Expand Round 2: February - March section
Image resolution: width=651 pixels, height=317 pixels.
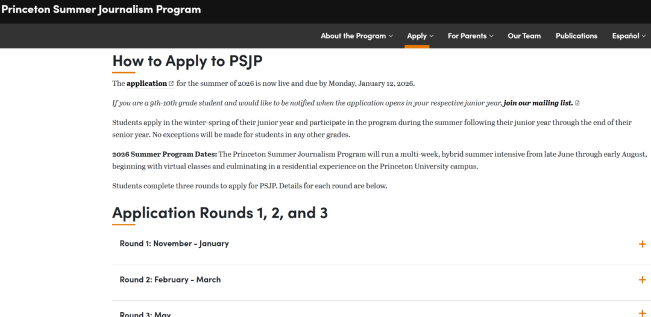170,280
